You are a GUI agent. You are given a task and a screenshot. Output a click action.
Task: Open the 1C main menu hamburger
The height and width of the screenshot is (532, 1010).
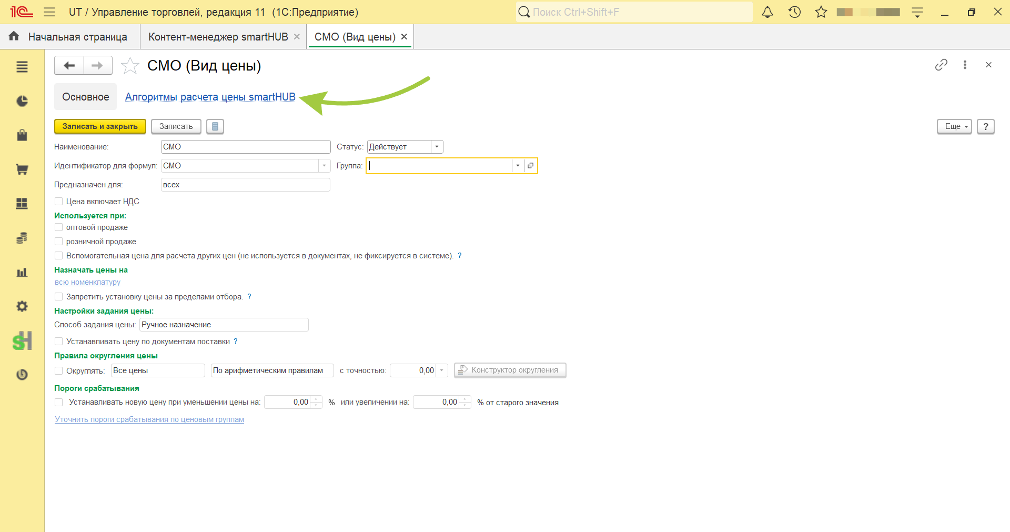coord(49,12)
